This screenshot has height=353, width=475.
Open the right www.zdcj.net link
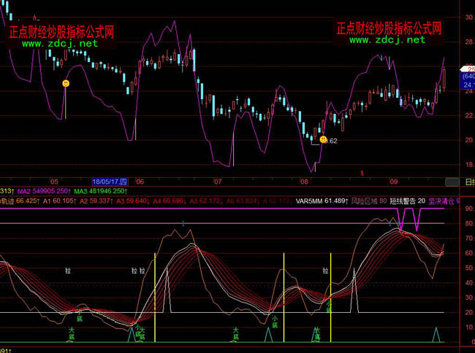pyautogui.click(x=387, y=40)
